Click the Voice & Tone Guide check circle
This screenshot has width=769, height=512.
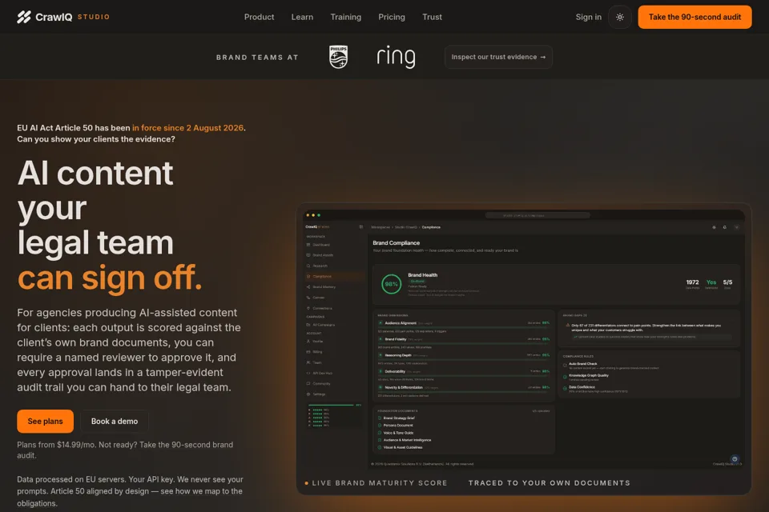[380, 433]
